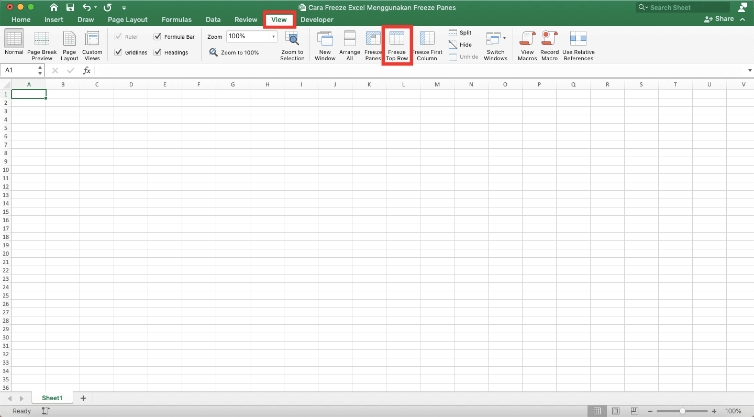Select row 10 header
The width and height of the screenshot is (754, 417).
coord(6,170)
